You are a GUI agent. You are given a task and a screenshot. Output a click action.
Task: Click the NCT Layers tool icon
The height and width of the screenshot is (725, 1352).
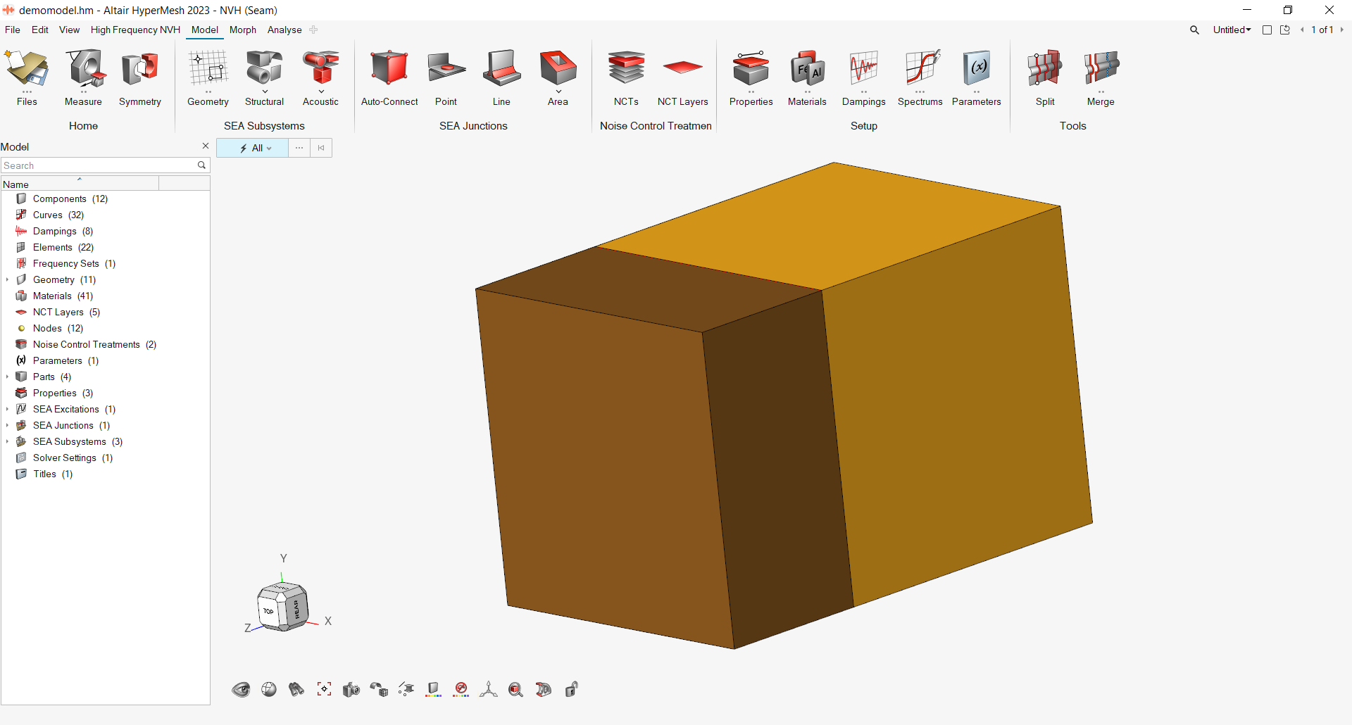click(682, 69)
